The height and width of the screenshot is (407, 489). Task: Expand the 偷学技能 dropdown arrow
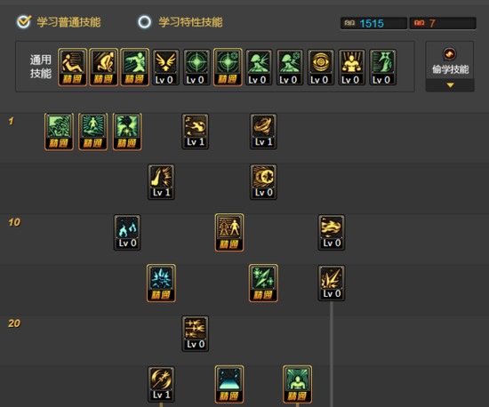pyautogui.click(x=450, y=85)
